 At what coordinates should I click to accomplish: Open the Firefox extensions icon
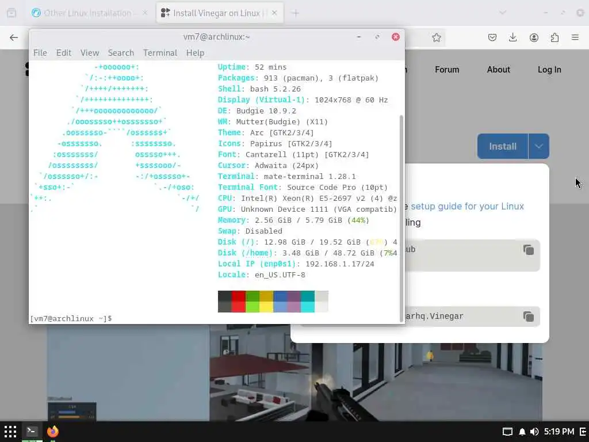pyautogui.click(x=554, y=37)
